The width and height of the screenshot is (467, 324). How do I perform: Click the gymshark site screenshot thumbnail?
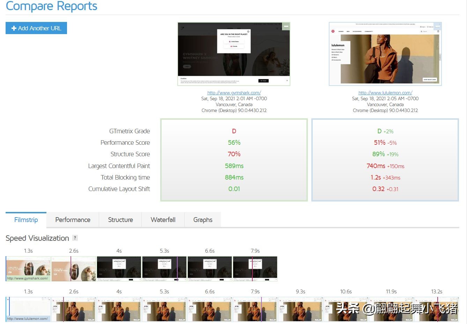pos(234,54)
